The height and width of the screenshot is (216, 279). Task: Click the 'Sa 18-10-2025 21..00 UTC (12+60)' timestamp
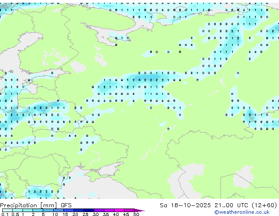click(218, 205)
